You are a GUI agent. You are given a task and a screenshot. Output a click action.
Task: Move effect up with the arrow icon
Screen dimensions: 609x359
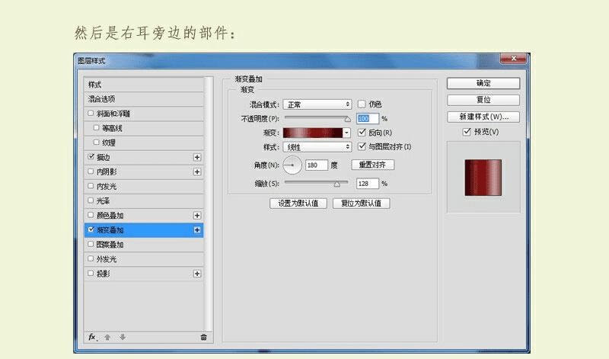[x=107, y=337]
